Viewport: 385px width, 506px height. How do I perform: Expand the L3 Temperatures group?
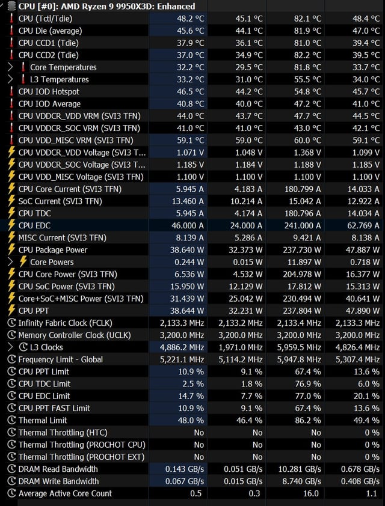click(x=10, y=79)
